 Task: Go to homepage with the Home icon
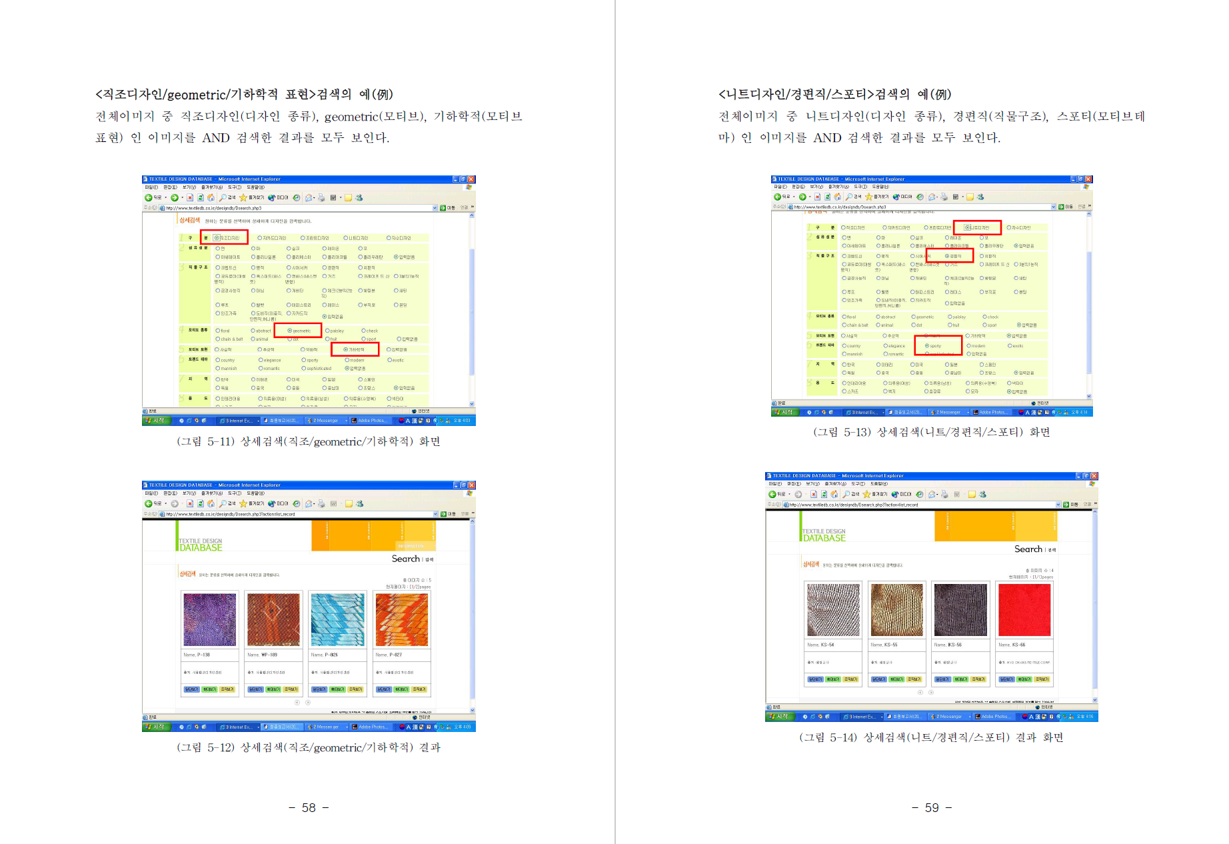coord(211,197)
